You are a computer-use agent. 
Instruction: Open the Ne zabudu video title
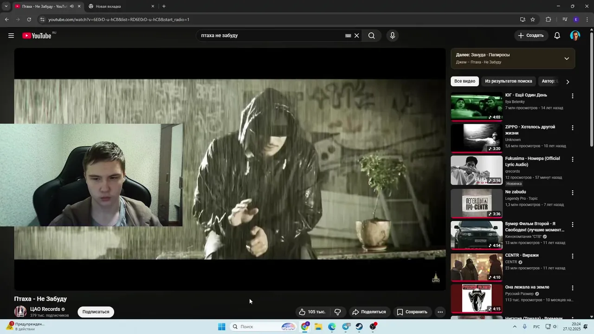click(x=516, y=192)
